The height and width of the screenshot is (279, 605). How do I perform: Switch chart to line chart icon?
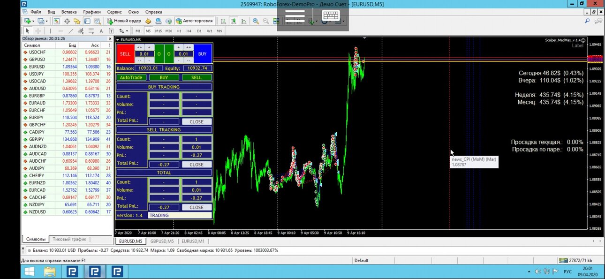click(x=244, y=21)
